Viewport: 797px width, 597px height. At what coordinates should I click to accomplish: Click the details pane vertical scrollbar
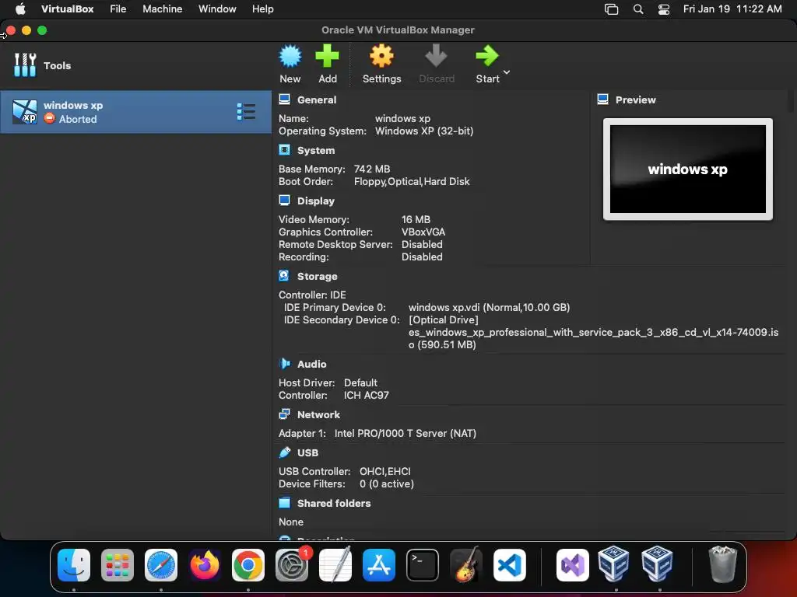coord(791,102)
